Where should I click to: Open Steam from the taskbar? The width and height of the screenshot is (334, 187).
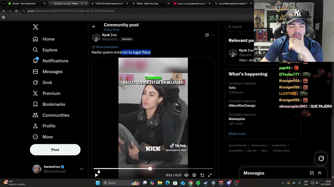[x=206, y=183]
